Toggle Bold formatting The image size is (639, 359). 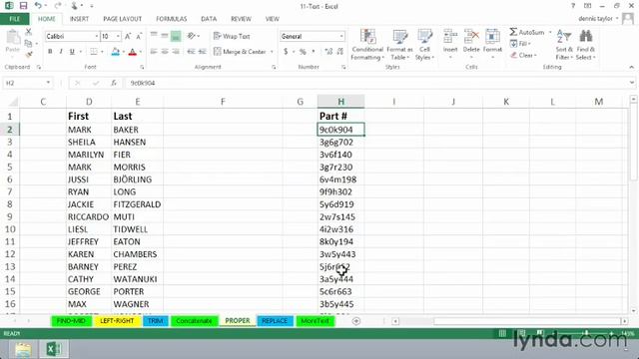(50, 51)
